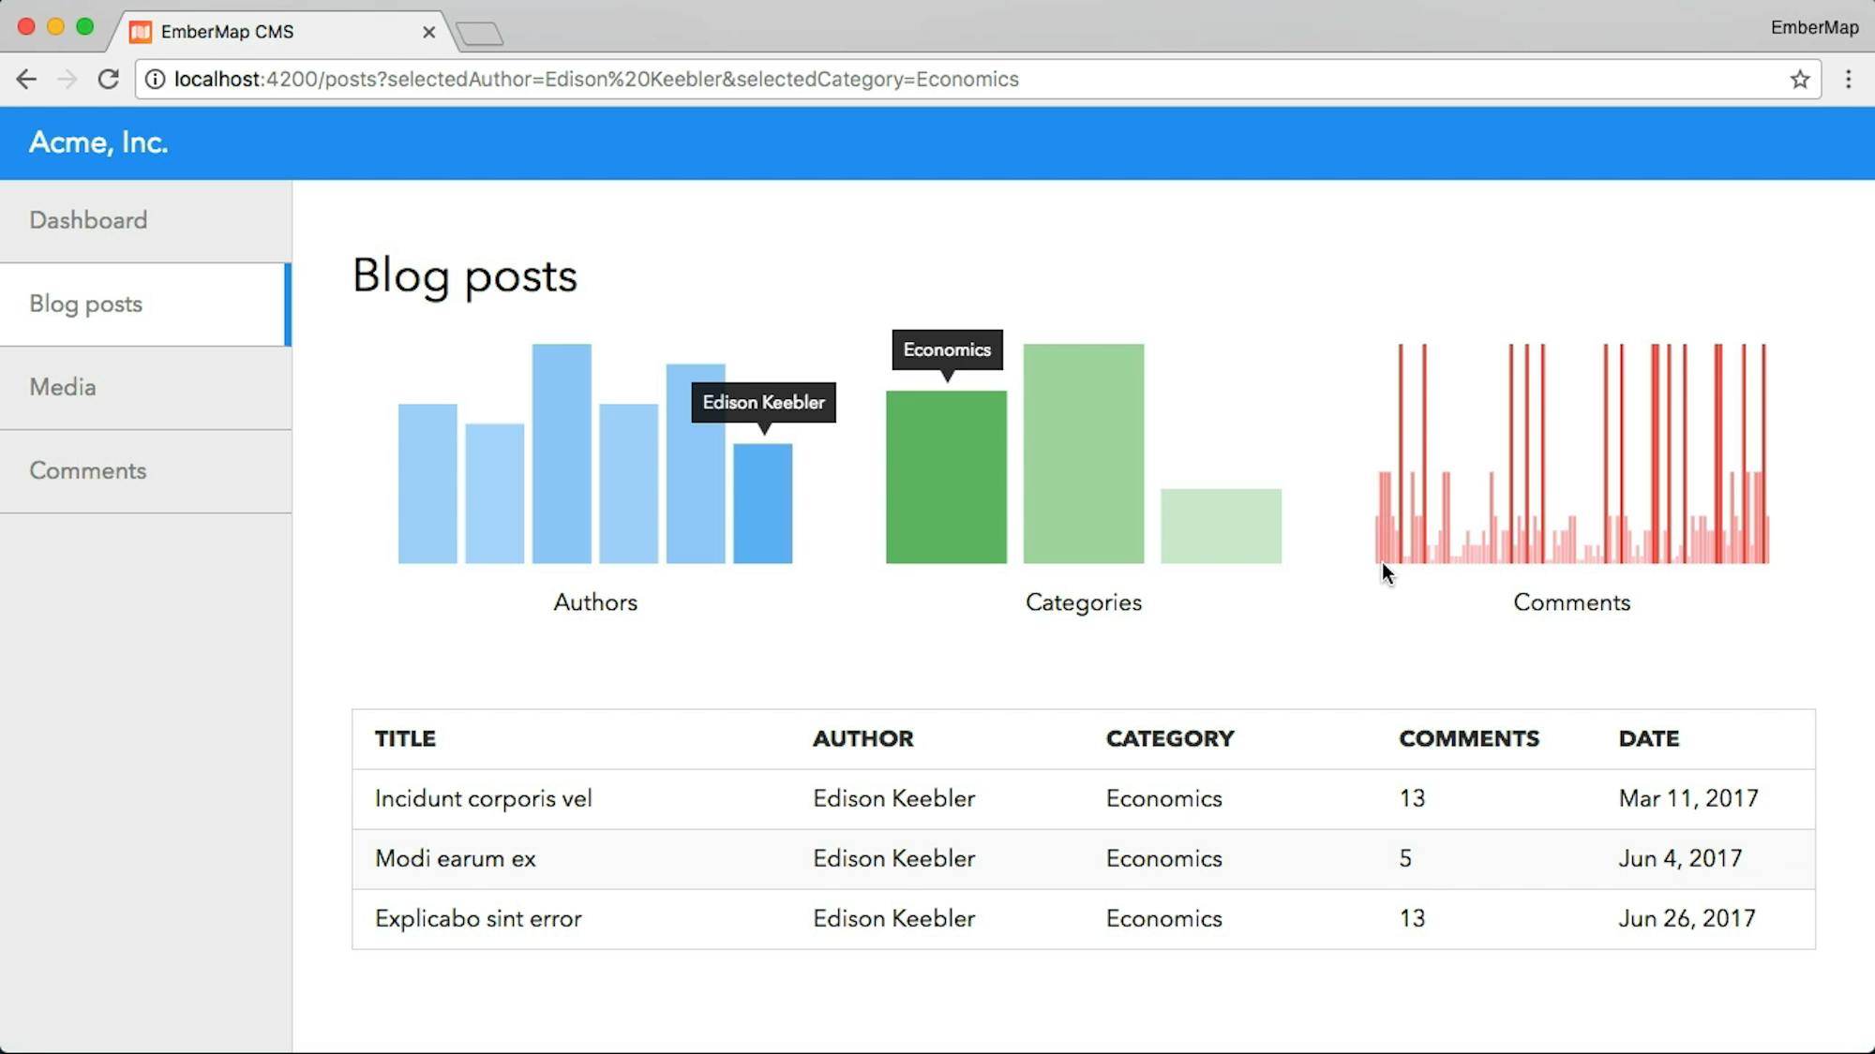This screenshot has width=1875, height=1054.
Task: Bookmark page with star icon
Action: [x=1799, y=80]
